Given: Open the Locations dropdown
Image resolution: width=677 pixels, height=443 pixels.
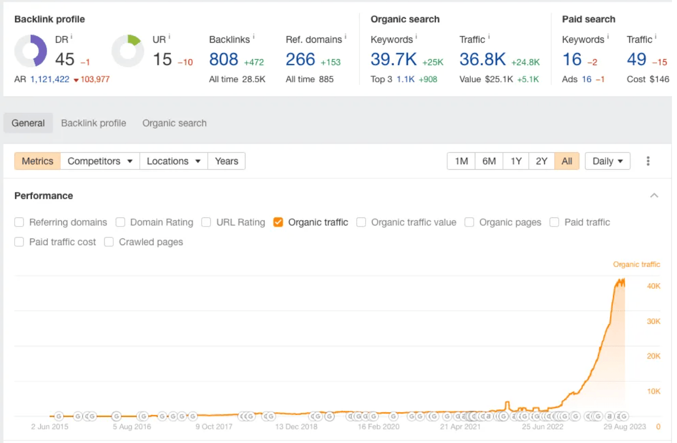Looking at the screenshot, I should tap(174, 161).
